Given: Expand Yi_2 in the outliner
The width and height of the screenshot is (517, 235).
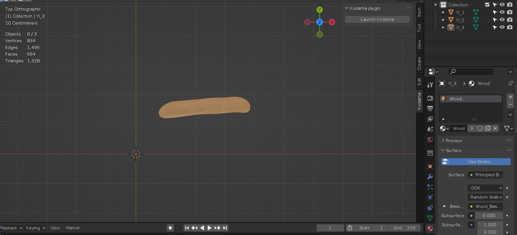Looking at the screenshot, I should pos(443,20).
